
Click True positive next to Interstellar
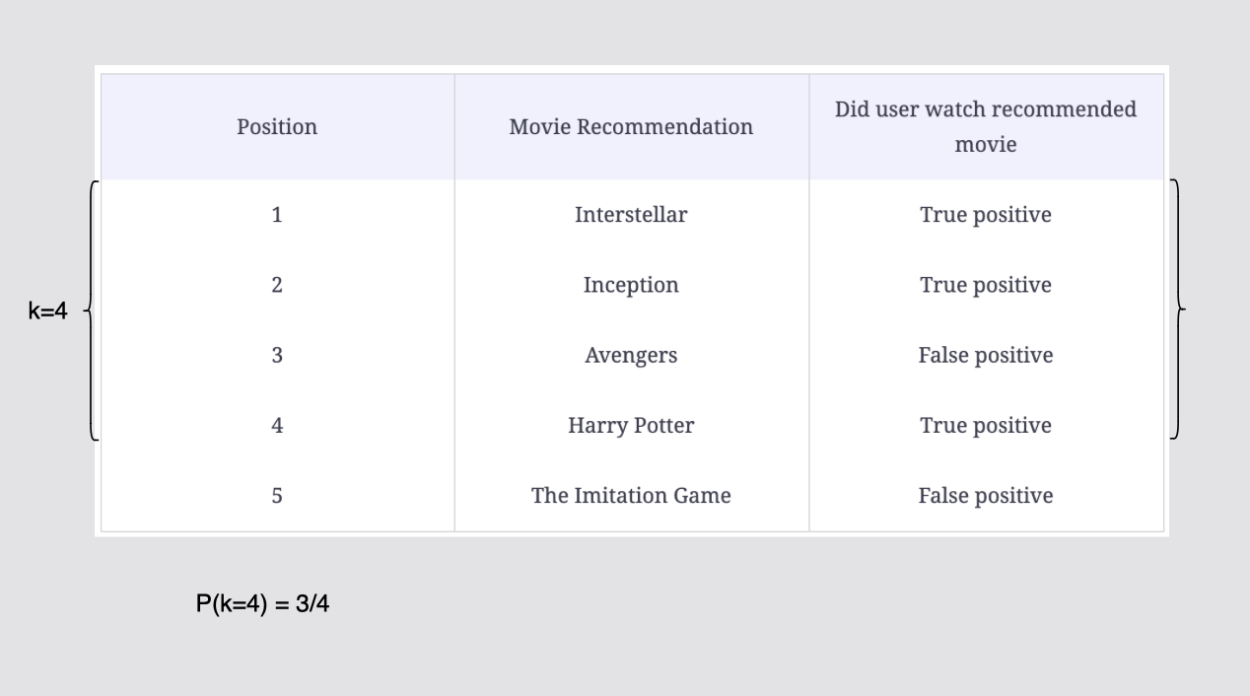(x=986, y=215)
